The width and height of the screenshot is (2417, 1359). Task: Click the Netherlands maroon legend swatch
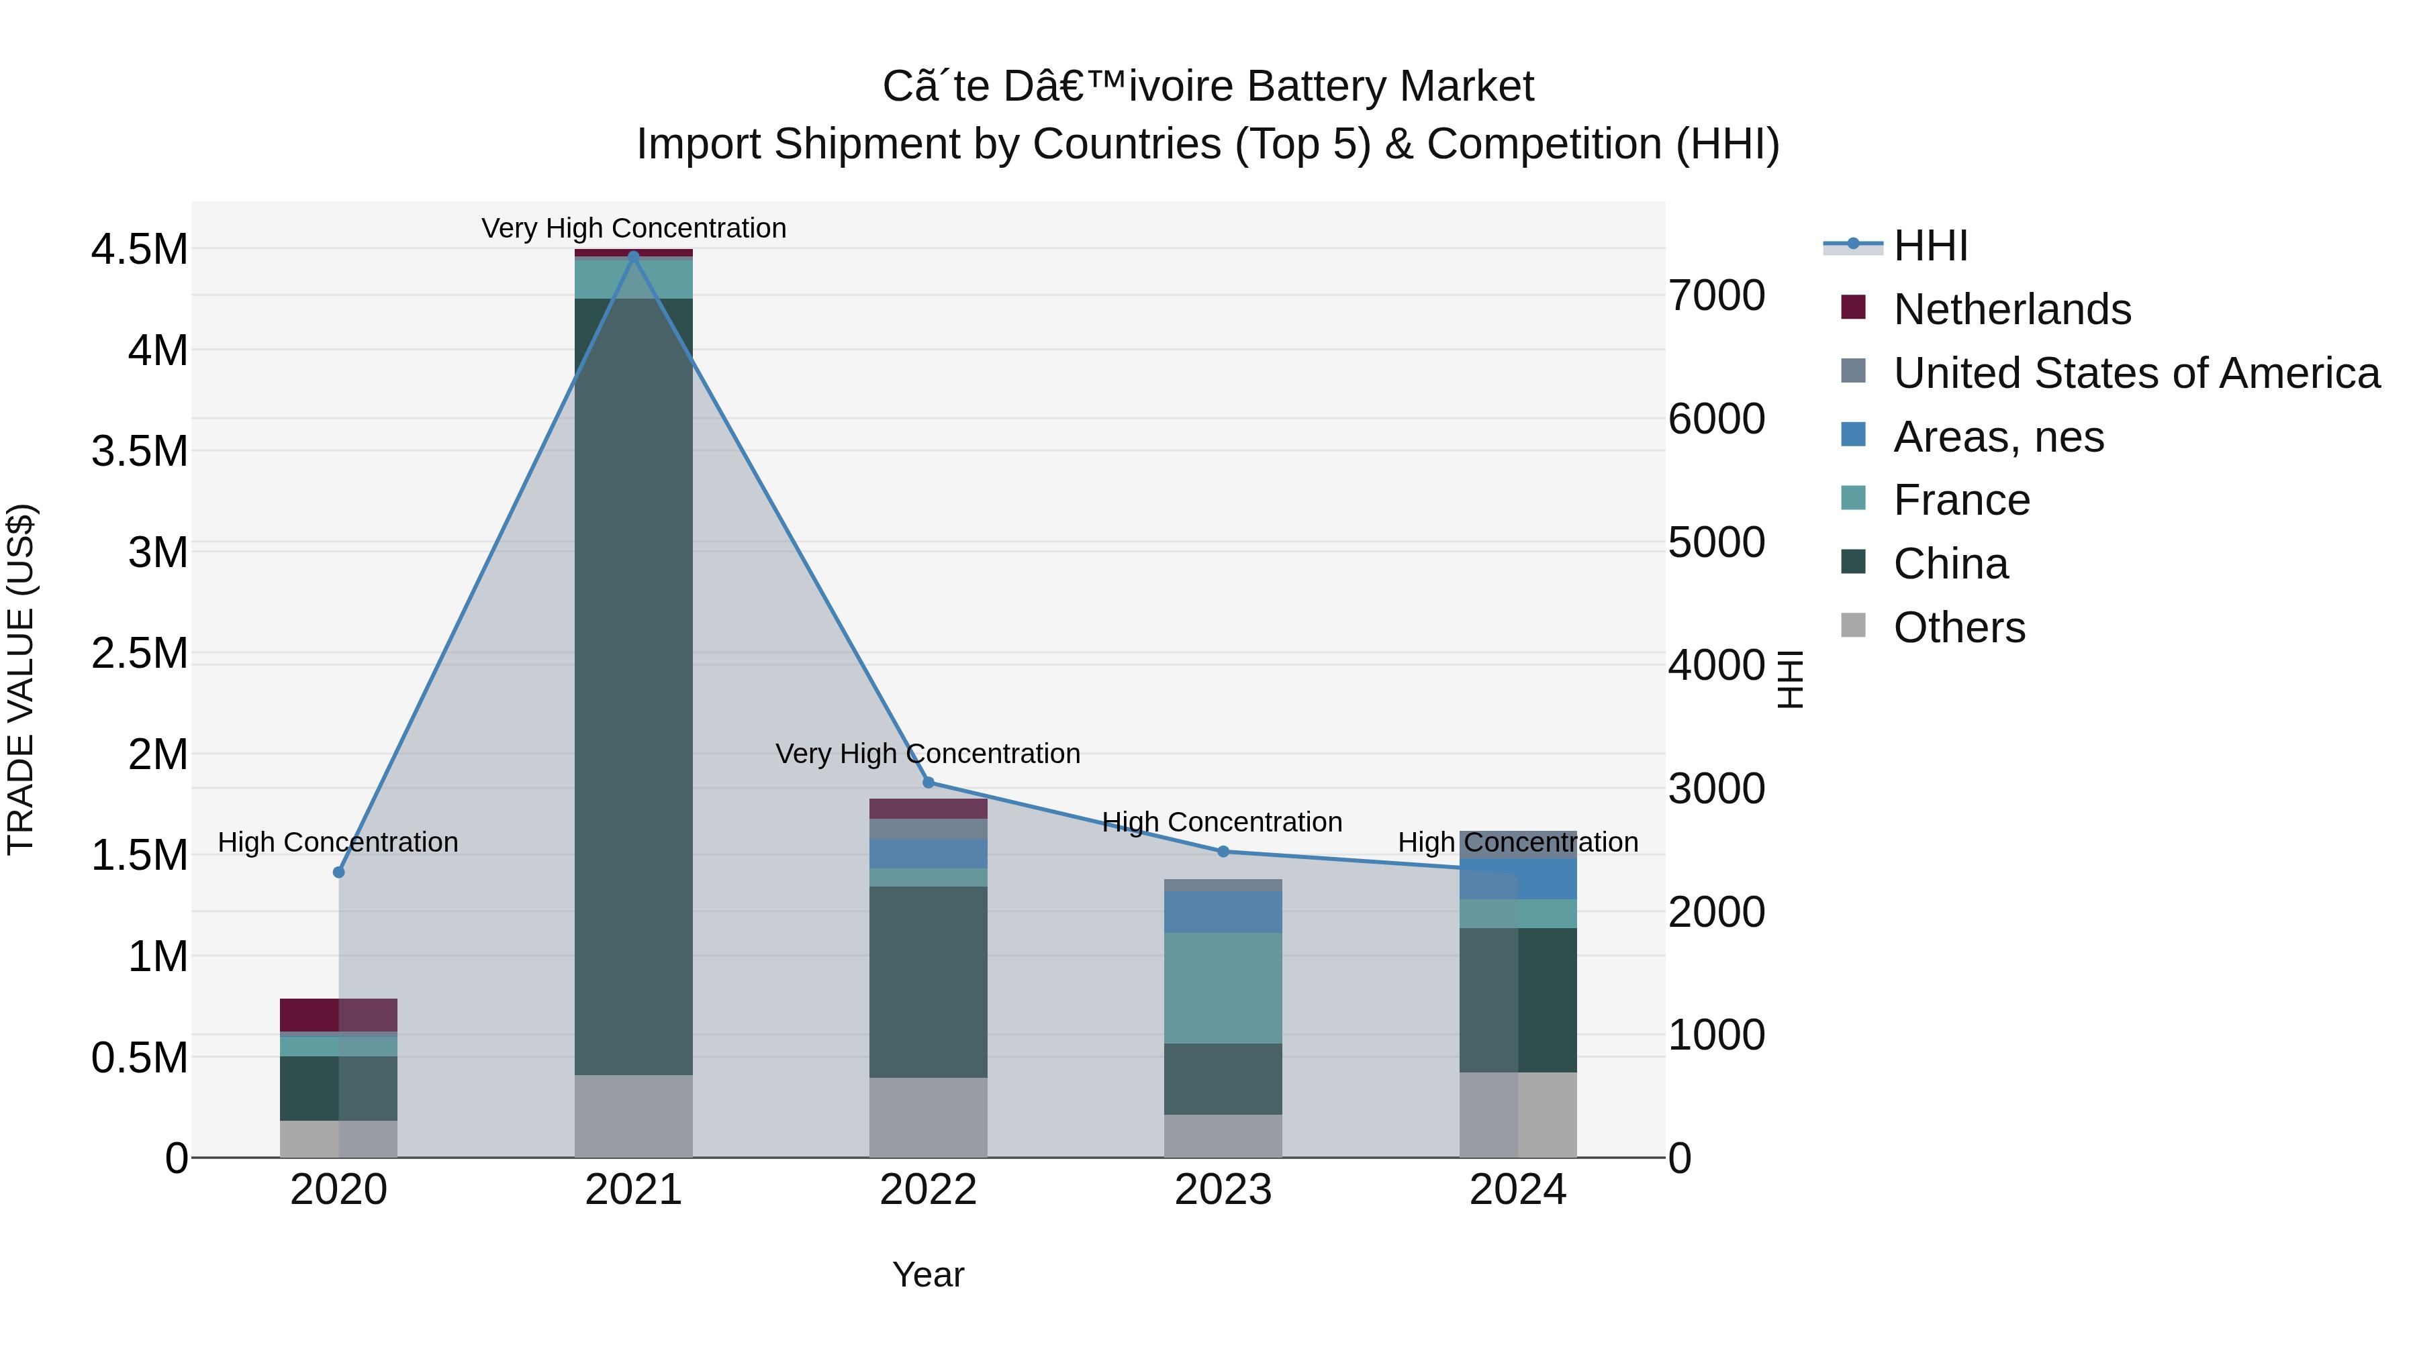(x=1853, y=307)
